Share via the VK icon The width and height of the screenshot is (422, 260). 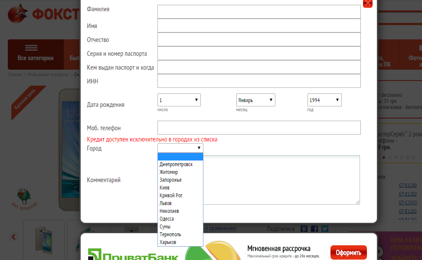coord(304,229)
